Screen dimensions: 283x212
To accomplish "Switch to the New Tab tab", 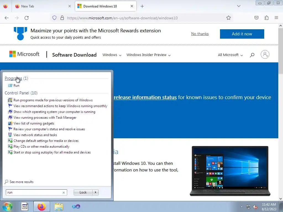I will click(43, 6).
